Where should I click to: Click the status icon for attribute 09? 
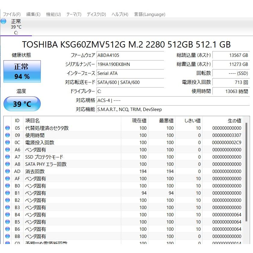pos(8,135)
